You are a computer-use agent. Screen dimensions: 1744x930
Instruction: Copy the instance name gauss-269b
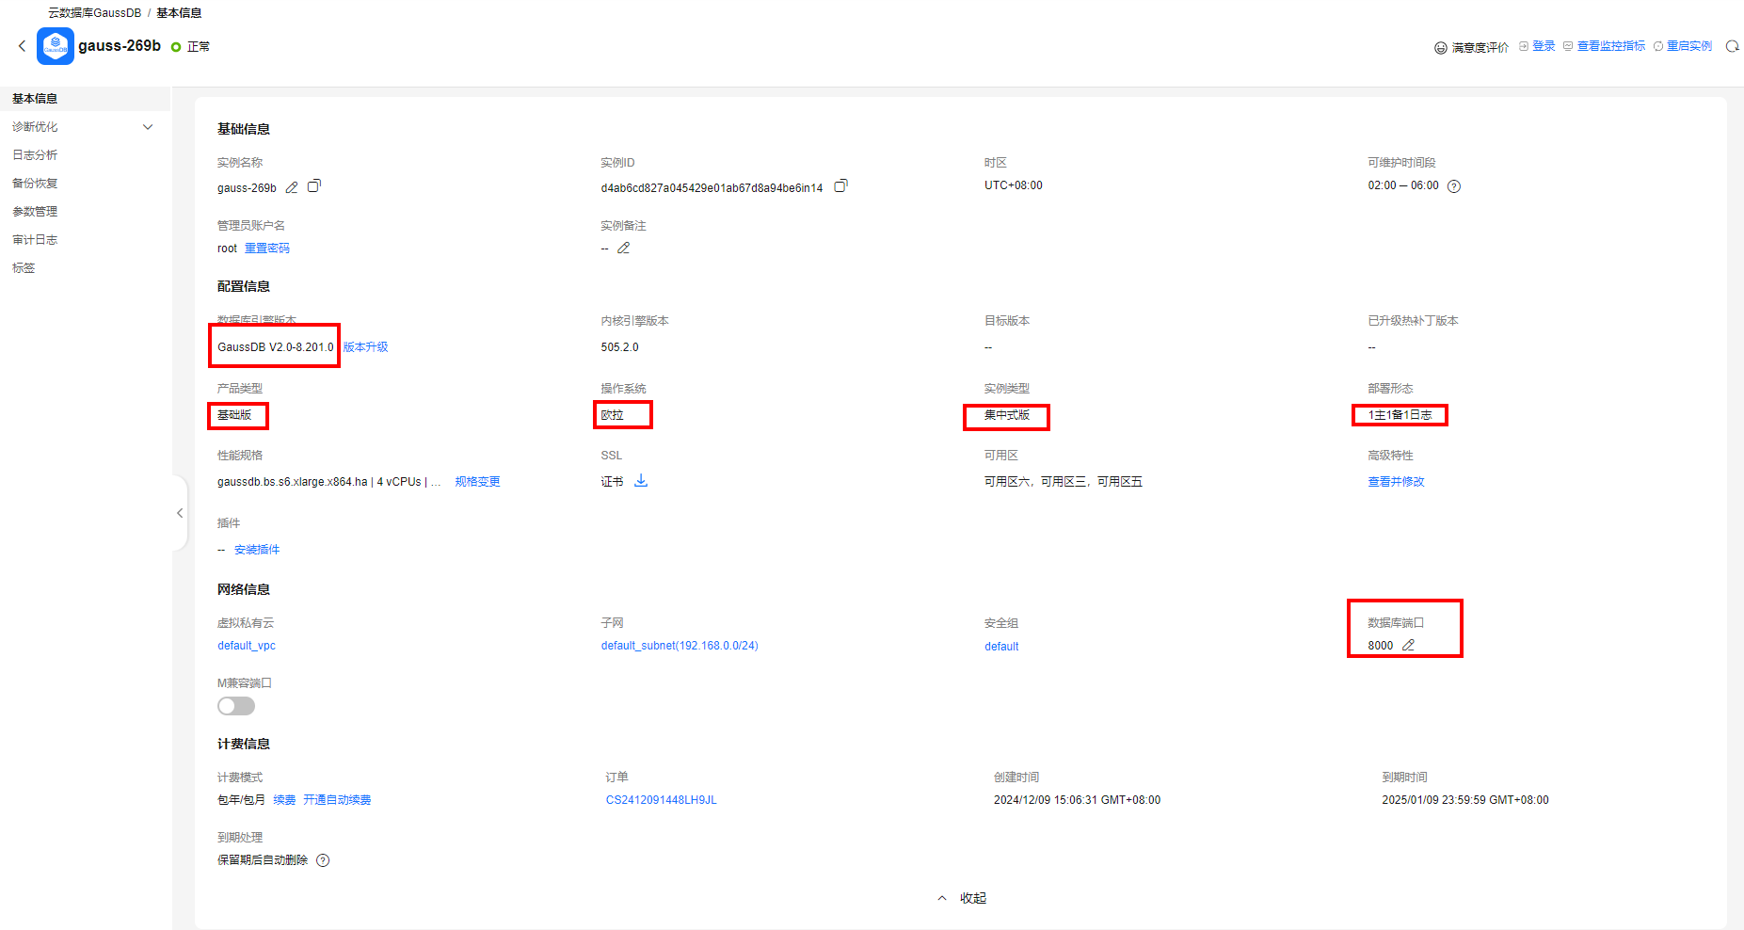(x=314, y=186)
